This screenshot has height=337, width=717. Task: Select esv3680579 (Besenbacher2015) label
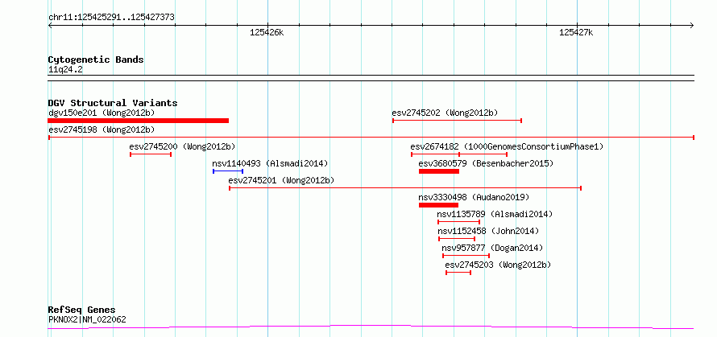pos(486,163)
